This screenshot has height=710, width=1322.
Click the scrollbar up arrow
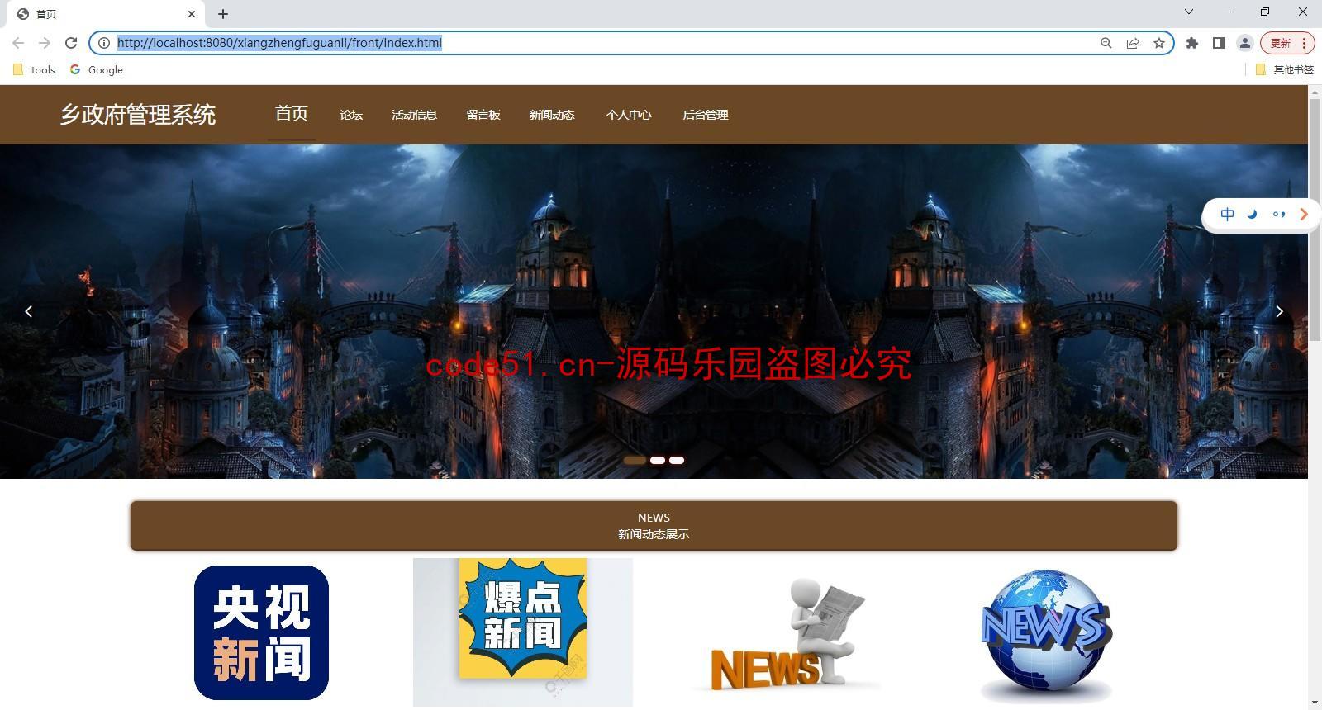pos(1315,91)
